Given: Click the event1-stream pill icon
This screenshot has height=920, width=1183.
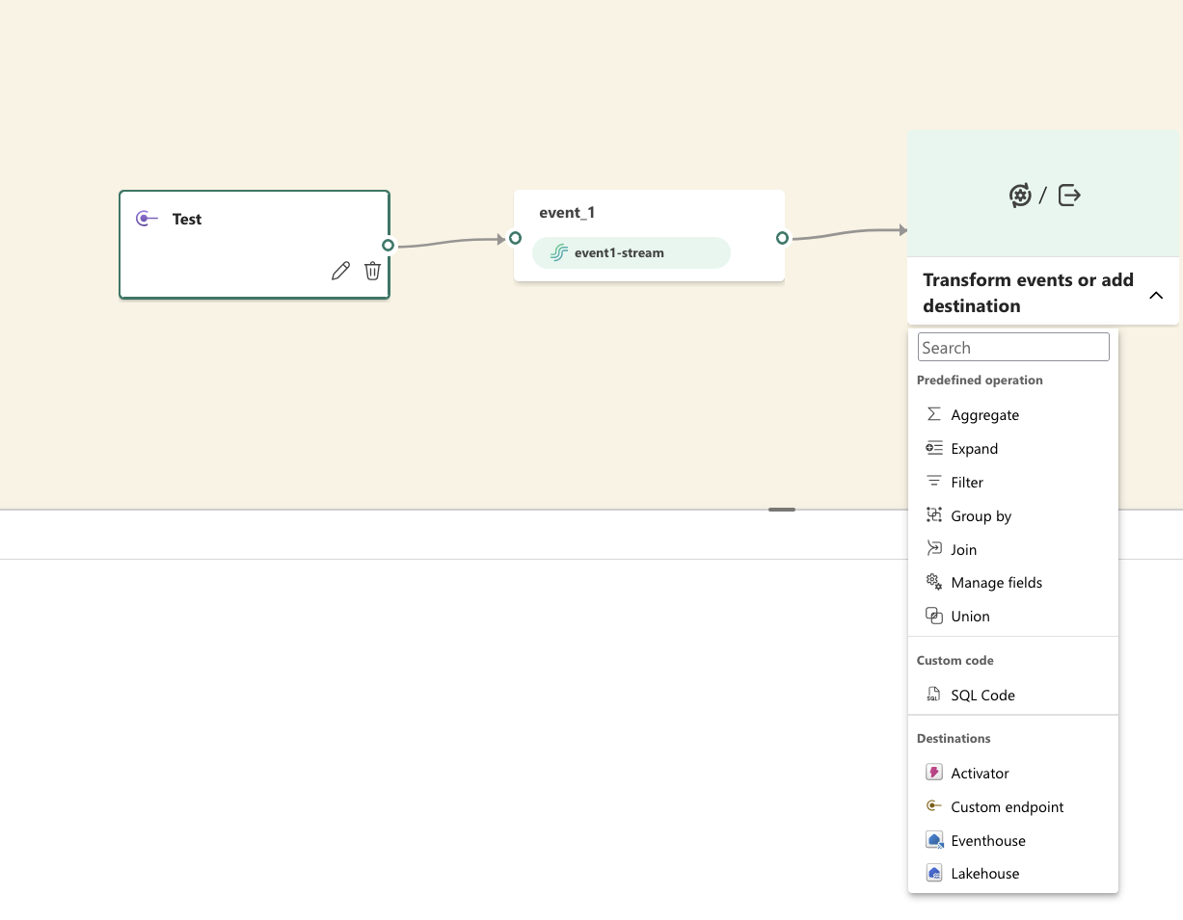Looking at the screenshot, I should pos(558,253).
